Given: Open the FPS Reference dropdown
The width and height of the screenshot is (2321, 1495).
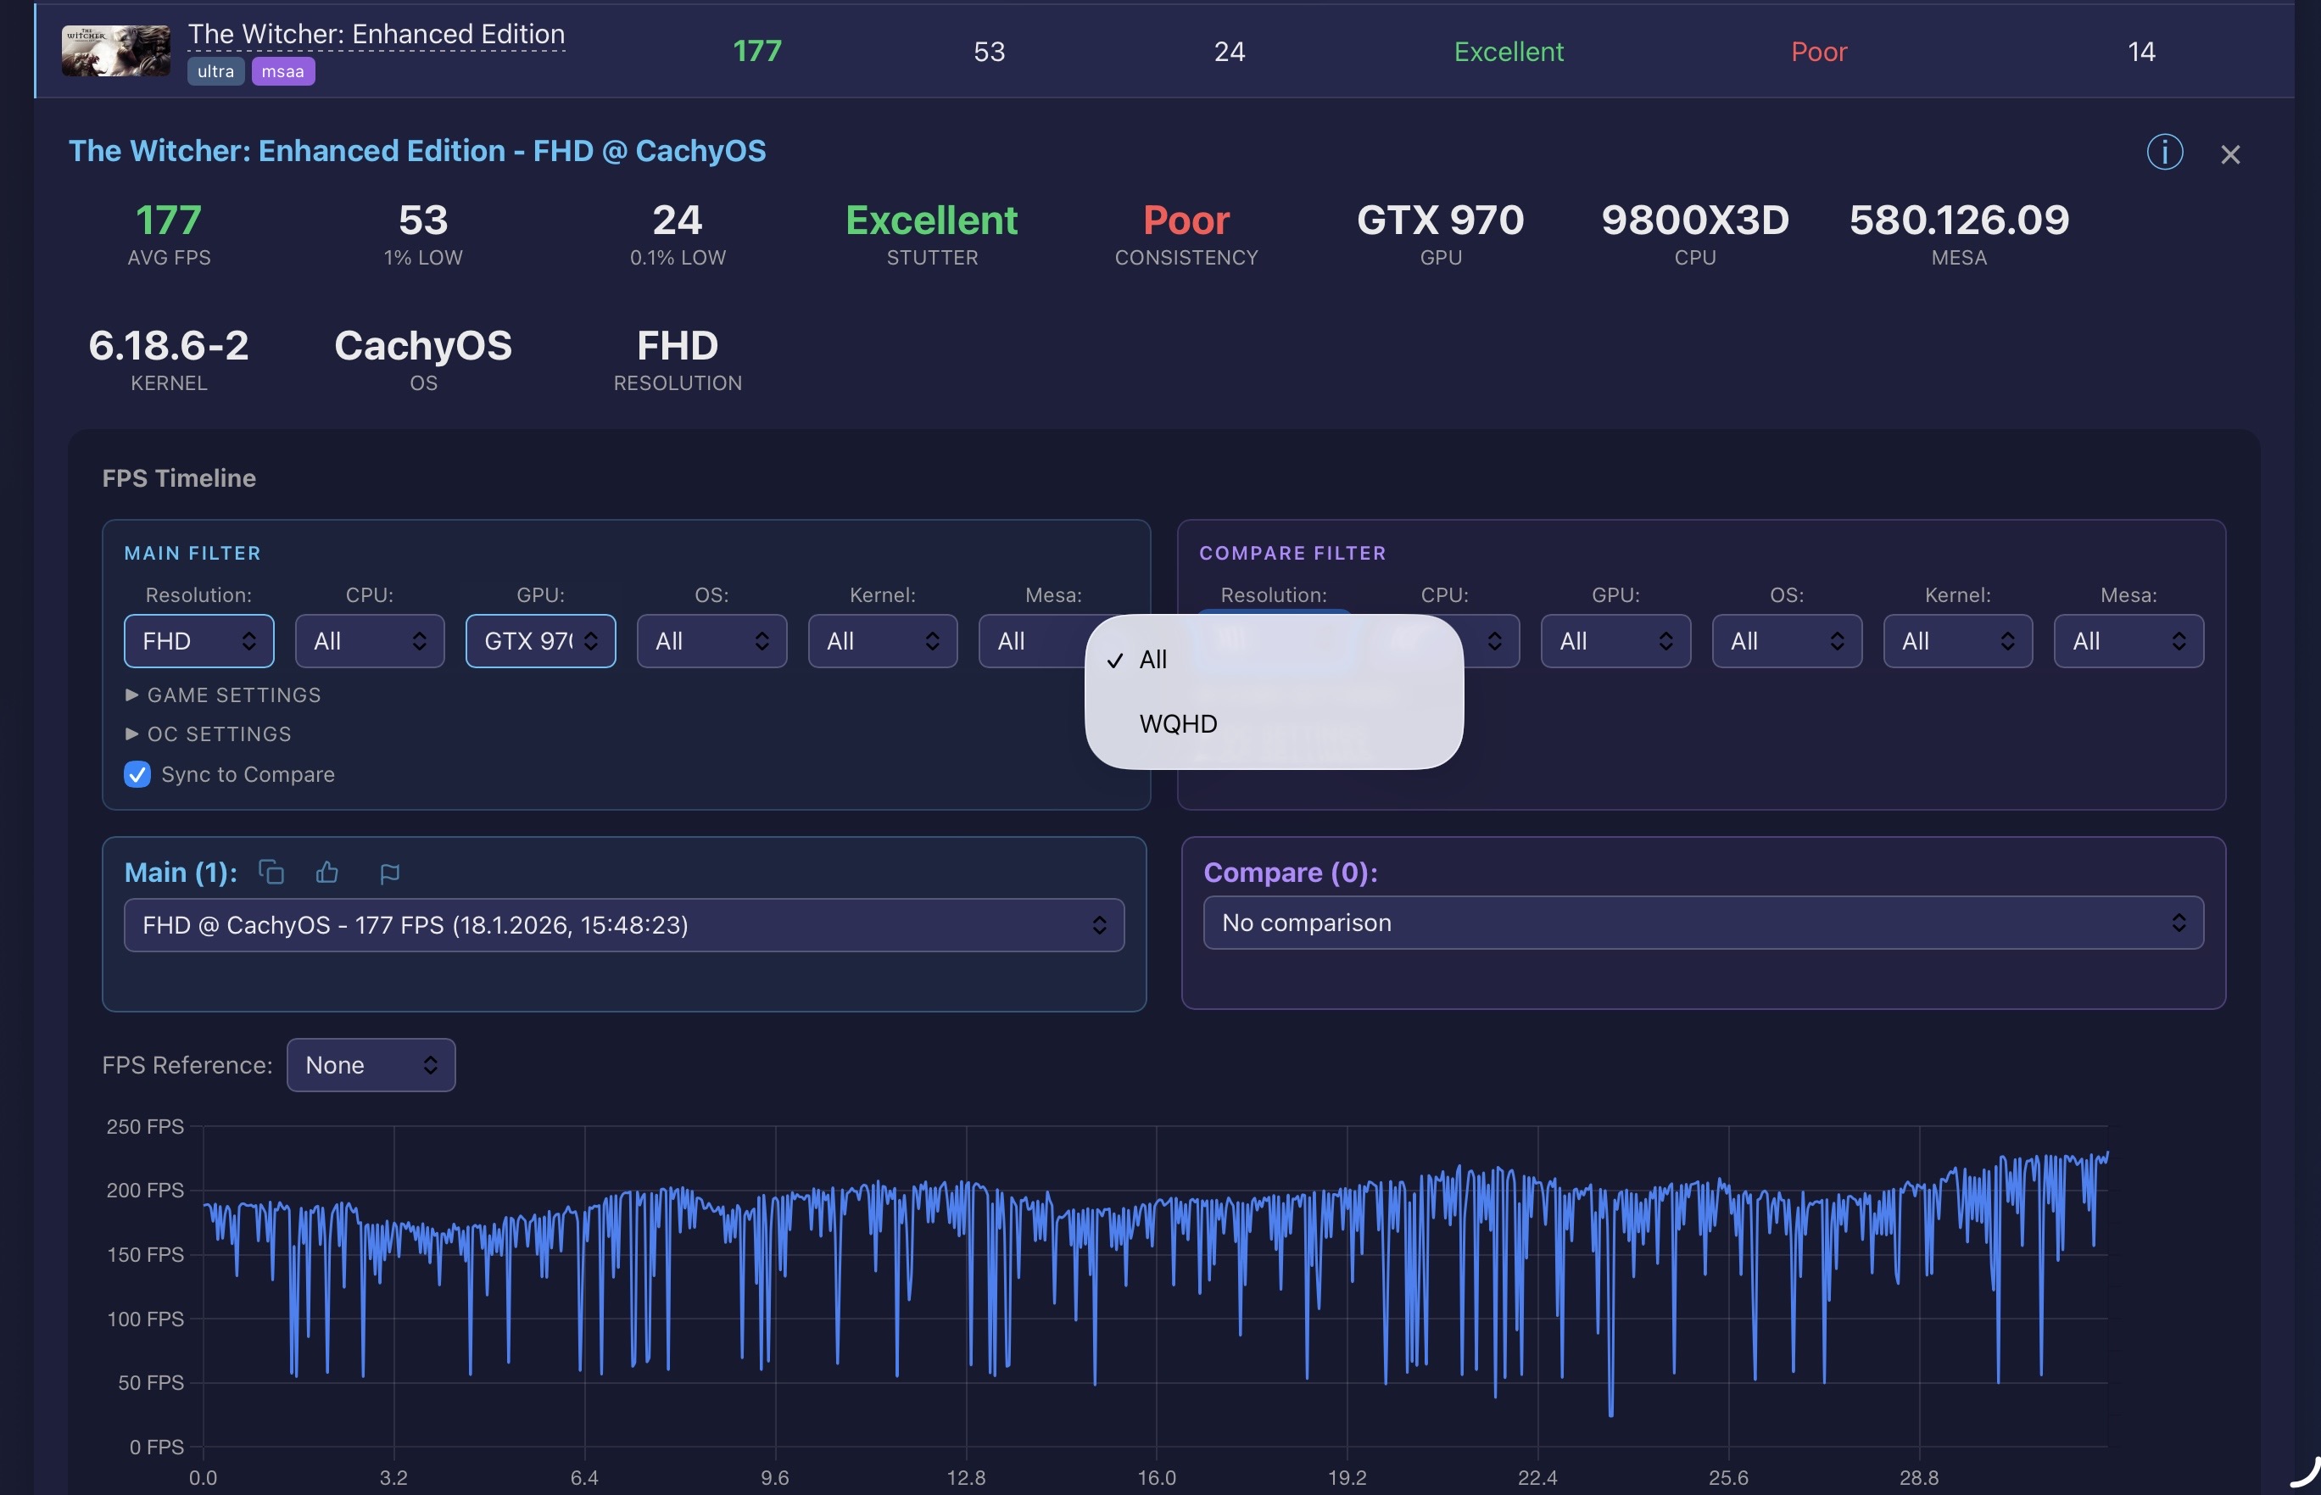Looking at the screenshot, I should click(371, 1065).
